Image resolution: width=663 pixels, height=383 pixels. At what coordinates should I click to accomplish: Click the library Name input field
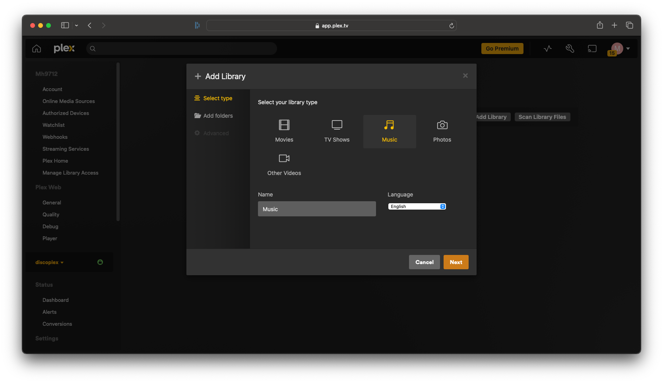click(x=317, y=209)
